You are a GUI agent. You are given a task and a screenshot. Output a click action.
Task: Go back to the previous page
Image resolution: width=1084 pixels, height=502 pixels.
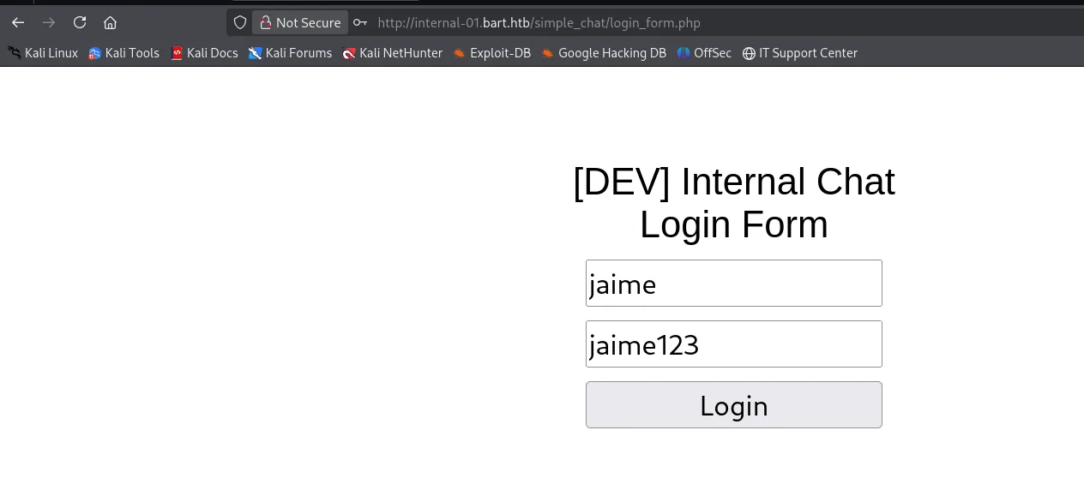[x=18, y=22]
